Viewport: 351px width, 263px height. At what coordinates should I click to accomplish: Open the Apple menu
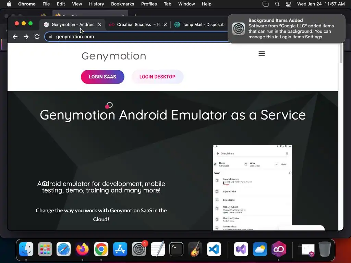coord(9,4)
